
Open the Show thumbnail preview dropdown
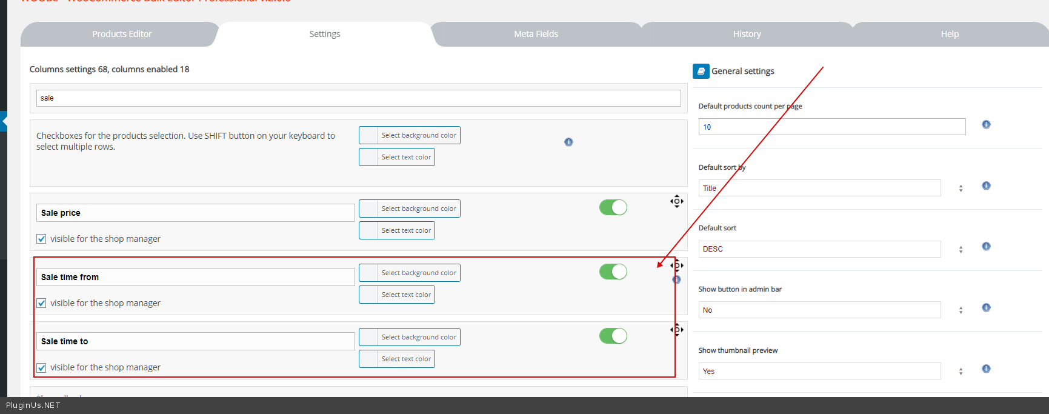830,371
